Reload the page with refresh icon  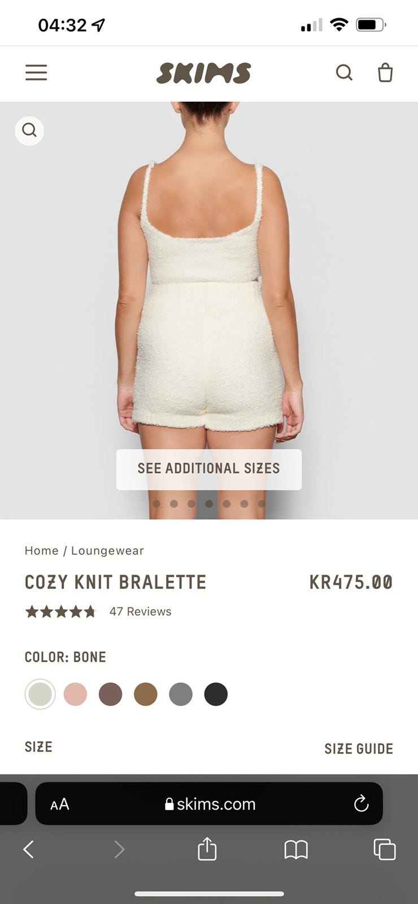(361, 803)
